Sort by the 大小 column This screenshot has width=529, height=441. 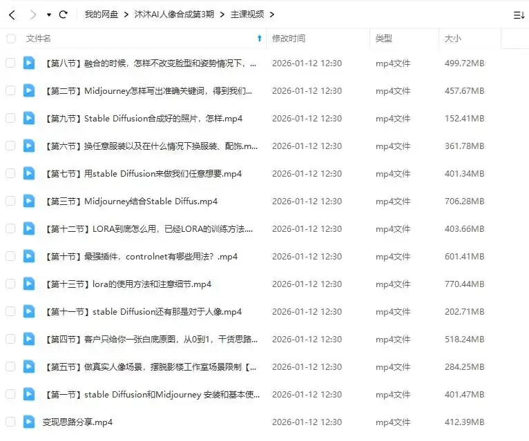tap(453, 39)
